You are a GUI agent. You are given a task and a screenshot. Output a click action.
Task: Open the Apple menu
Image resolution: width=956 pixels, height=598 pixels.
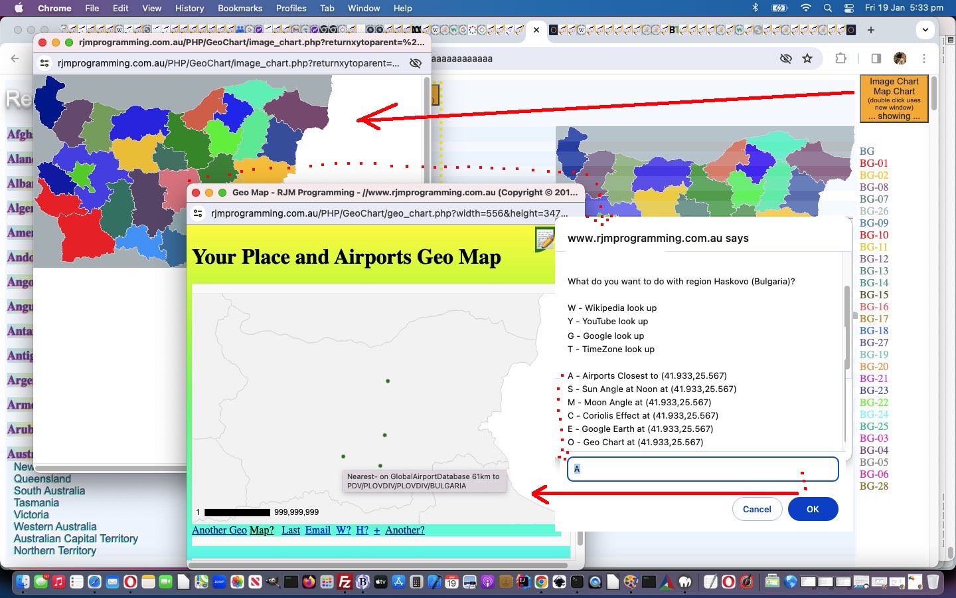click(19, 8)
